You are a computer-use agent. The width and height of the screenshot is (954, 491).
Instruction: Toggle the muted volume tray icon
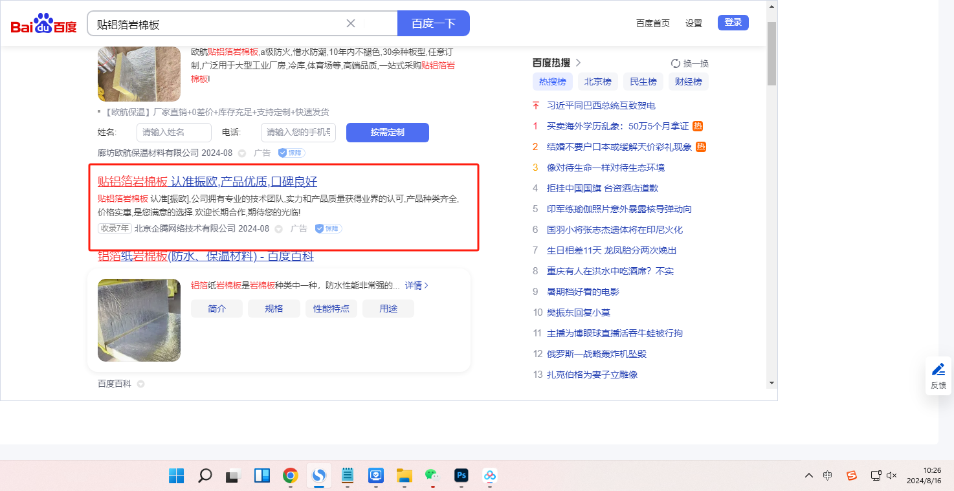click(x=891, y=476)
